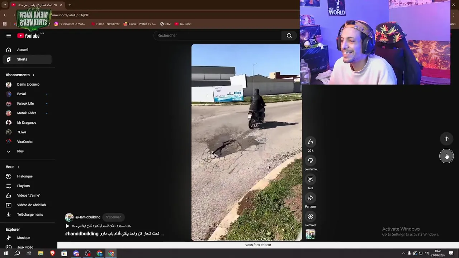Viewport: 459px width, 258px height.
Task: Click the sound play icon under channel name
Action: [67, 226]
